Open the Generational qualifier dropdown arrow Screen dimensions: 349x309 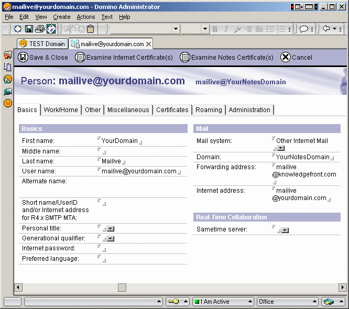(111, 239)
